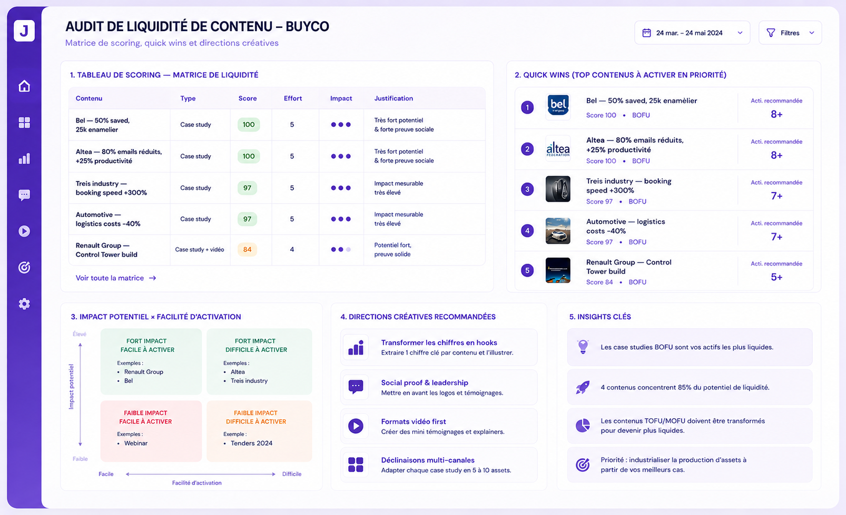Expand the Filtres dropdown

click(790, 33)
